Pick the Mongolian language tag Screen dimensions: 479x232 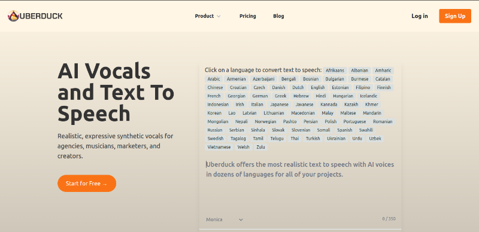(218, 122)
